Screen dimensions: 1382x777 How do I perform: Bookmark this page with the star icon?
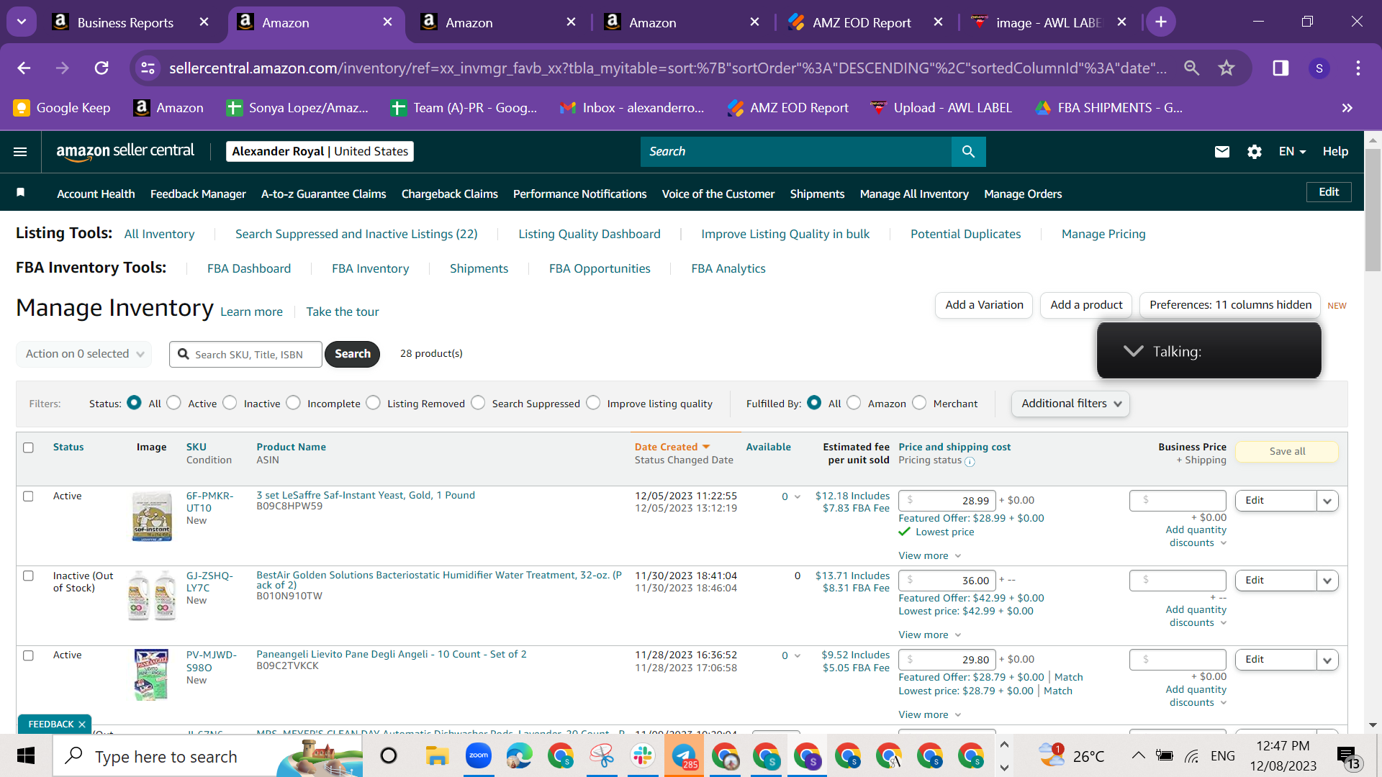coord(1227,68)
